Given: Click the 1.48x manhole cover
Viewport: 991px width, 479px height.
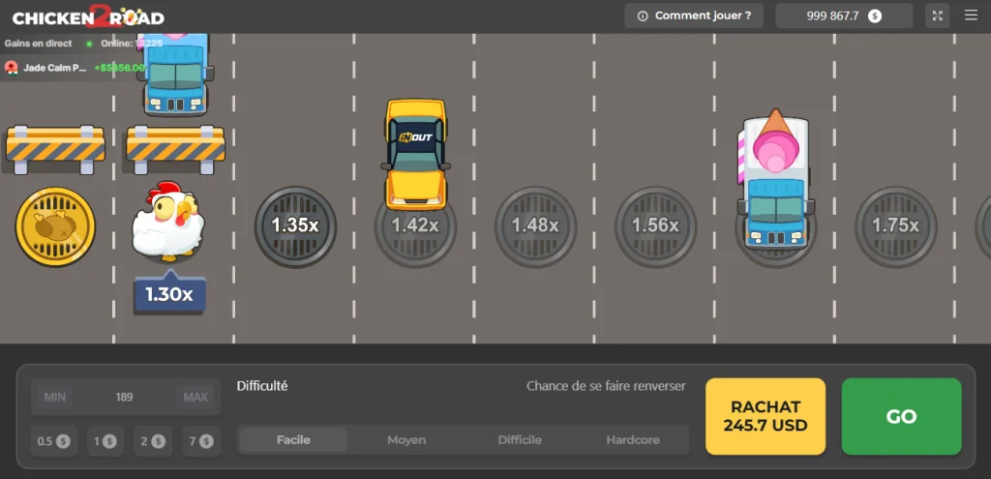Looking at the screenshot, I should point(535,225).
